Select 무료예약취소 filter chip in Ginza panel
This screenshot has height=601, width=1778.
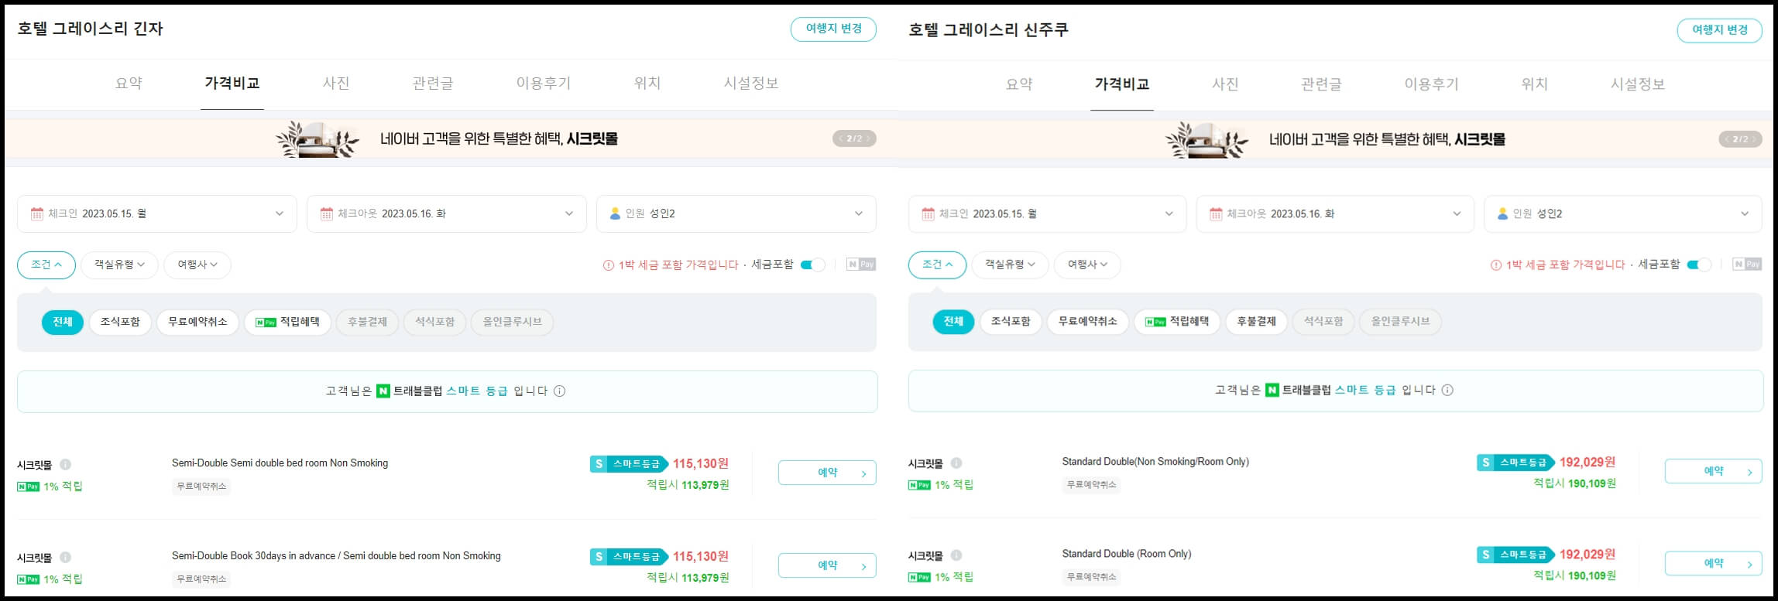click(x=197, y=323)
